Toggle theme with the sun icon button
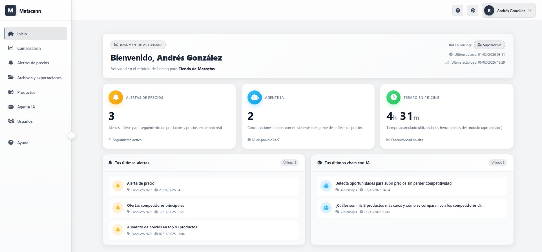This screenshot has height=252, width=542. point(473,11)
